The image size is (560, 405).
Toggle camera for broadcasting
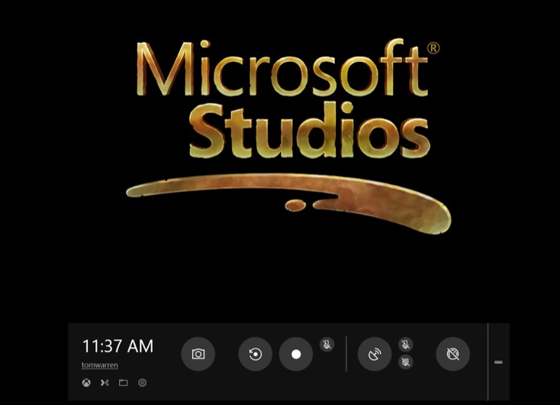point(406,362)
